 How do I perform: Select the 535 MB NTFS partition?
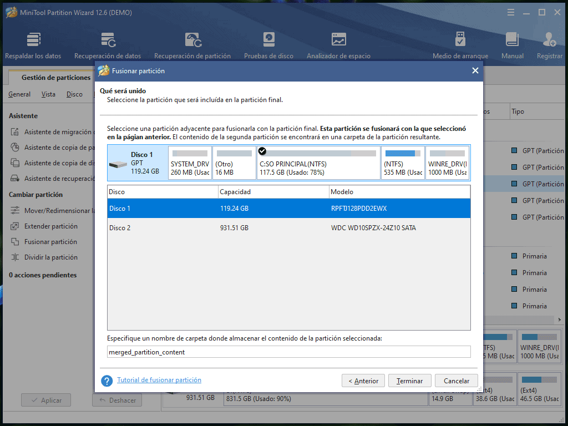[x=403, y=163]
